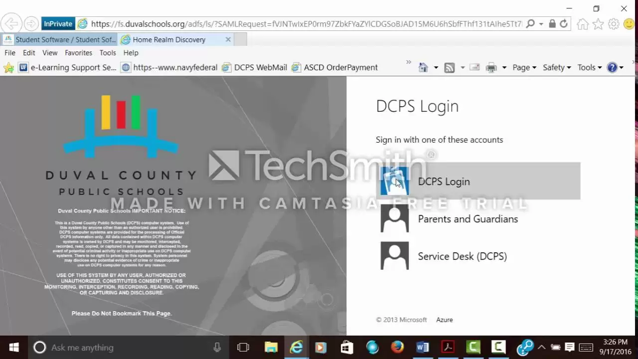This screenshot has height=359, width=638.
Task: Open the Favorites menu
Action: [x=78, y=53]
